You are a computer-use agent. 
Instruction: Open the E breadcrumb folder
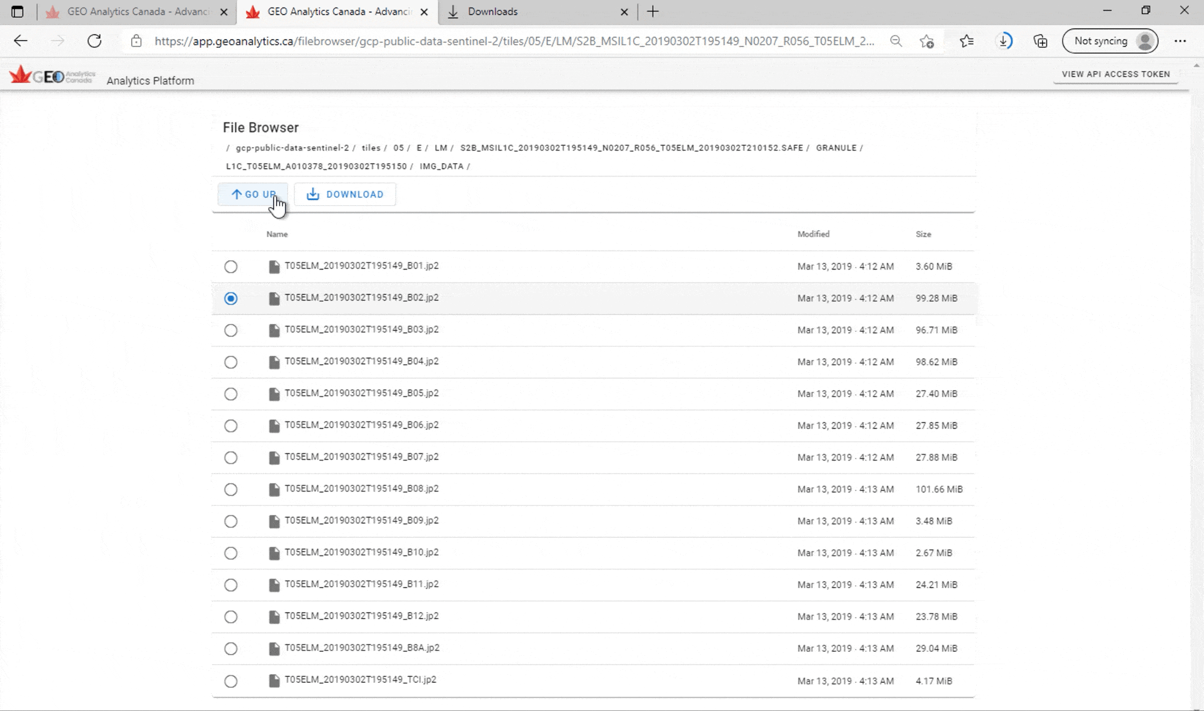coord(419,148)
